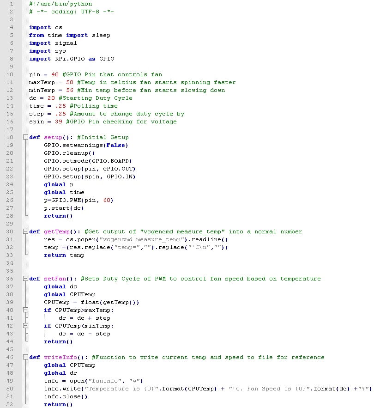Click 'GPIO.setwarnings(False)' line
Viewport: 374px width, 408px height.
click(86, 145)
